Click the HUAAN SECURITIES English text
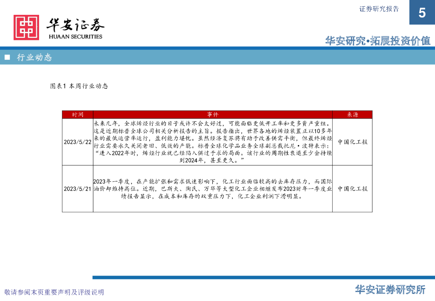 point(76,37)
